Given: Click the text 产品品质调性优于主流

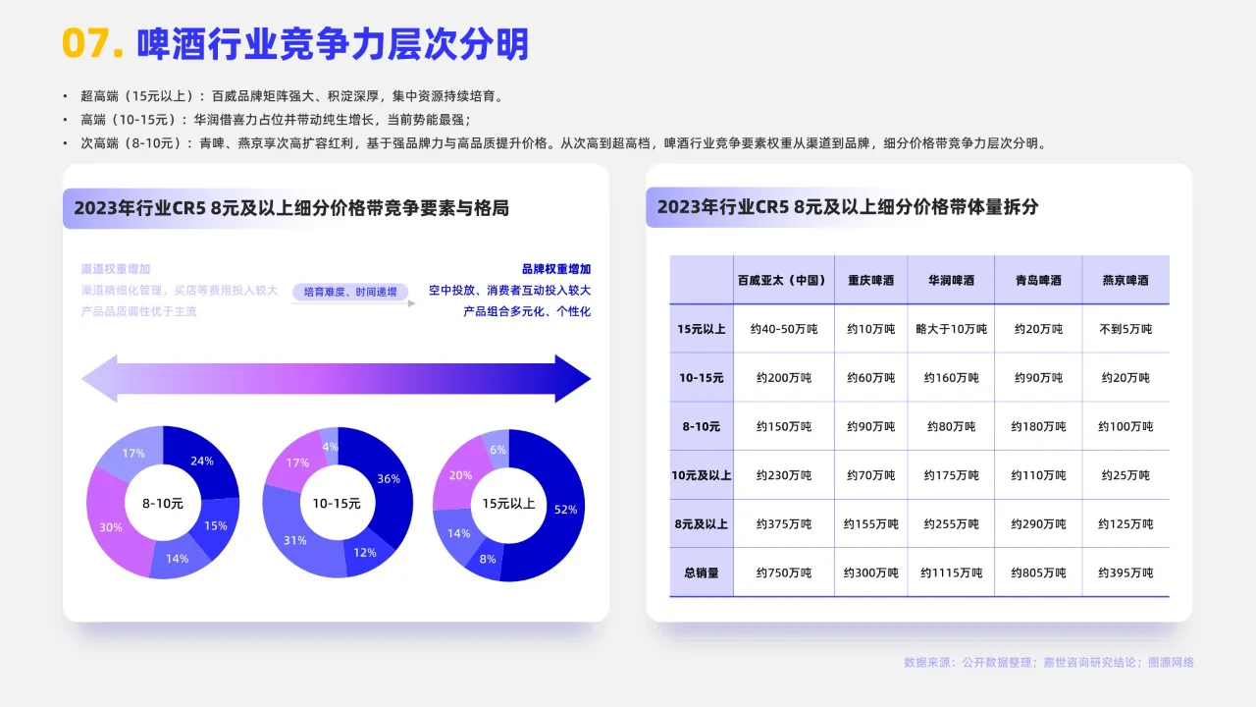Looking at the screenshot, I should pyautogui.click(x=138, y=311).
